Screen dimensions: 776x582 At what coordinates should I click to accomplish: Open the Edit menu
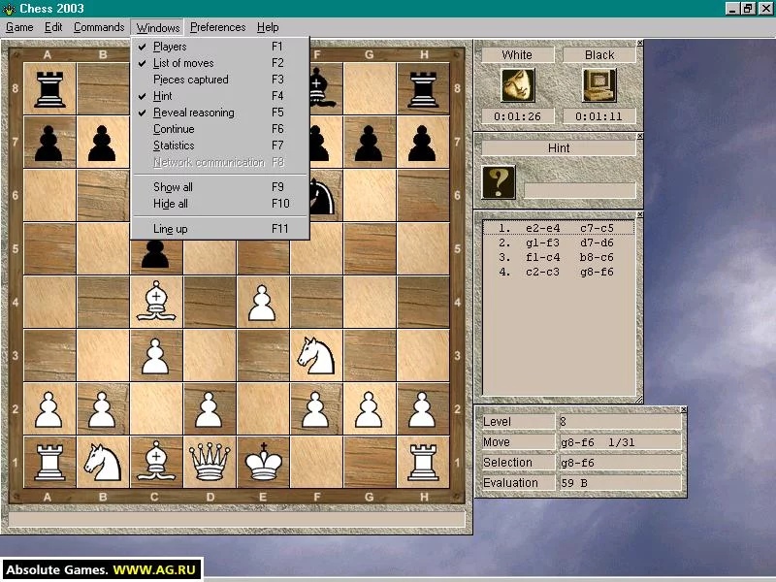click(x=53, y=27)
